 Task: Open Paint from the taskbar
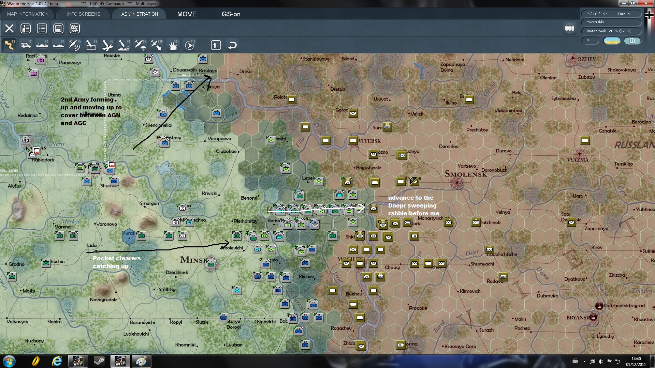(141, 361)
